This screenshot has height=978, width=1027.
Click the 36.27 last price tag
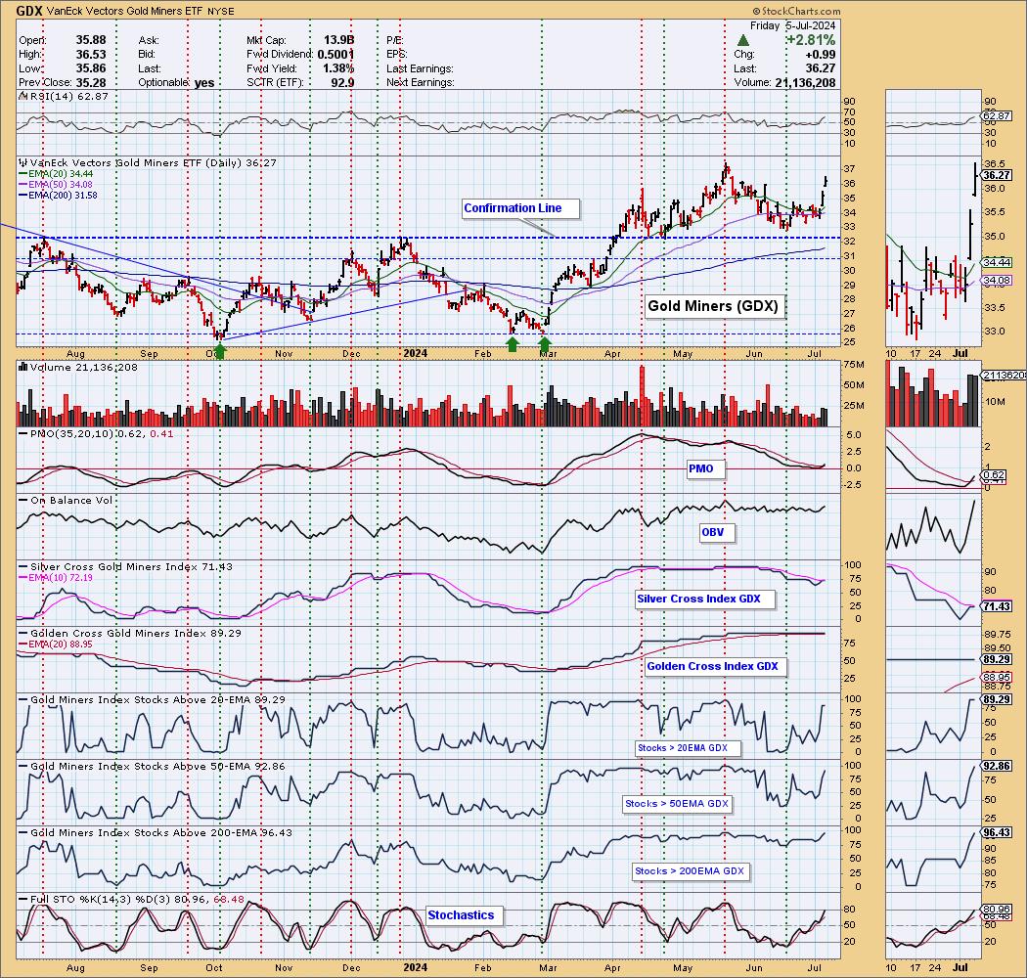[997, 175]
